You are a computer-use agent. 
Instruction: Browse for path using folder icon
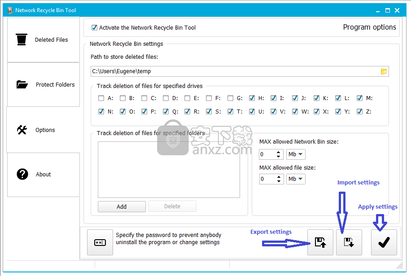click(x=384, y=71)
